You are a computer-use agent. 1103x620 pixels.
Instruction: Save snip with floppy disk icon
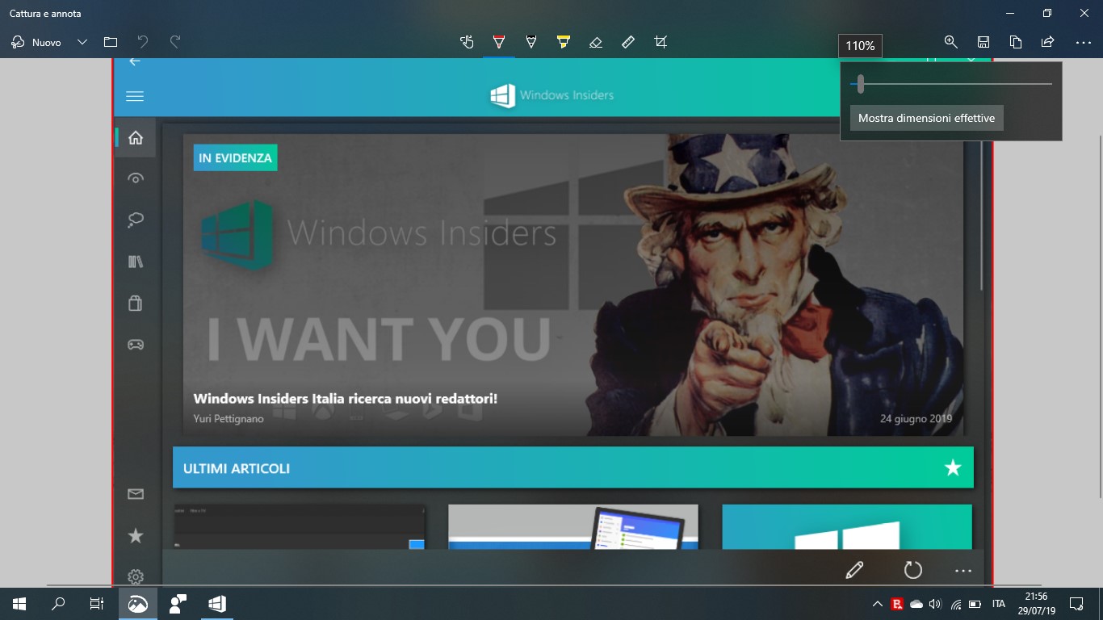click(983, 42)
